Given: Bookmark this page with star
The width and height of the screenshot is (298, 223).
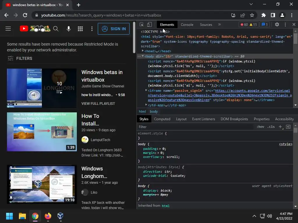Looking at the screenshot, I should [252, 15].
